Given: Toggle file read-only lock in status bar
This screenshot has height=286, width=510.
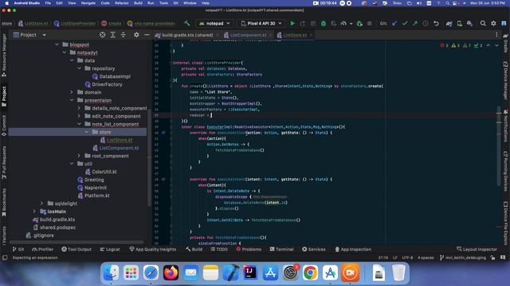Looking at the screenshot, I should (493, 257).
